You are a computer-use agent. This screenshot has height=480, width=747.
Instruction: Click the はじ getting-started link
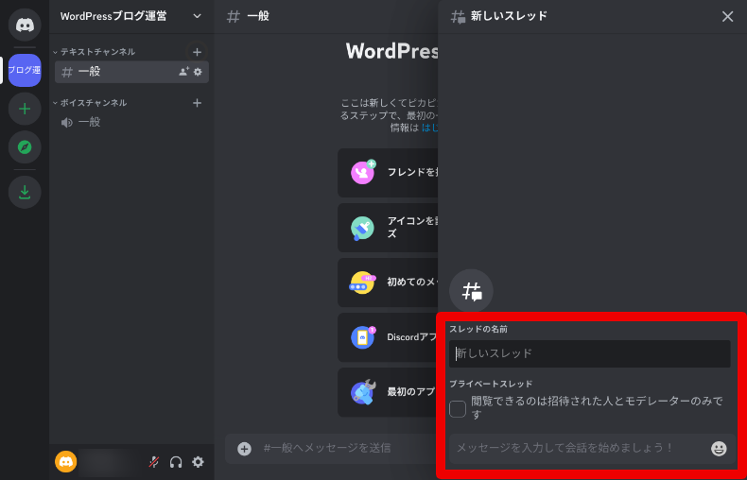(429, 128)
